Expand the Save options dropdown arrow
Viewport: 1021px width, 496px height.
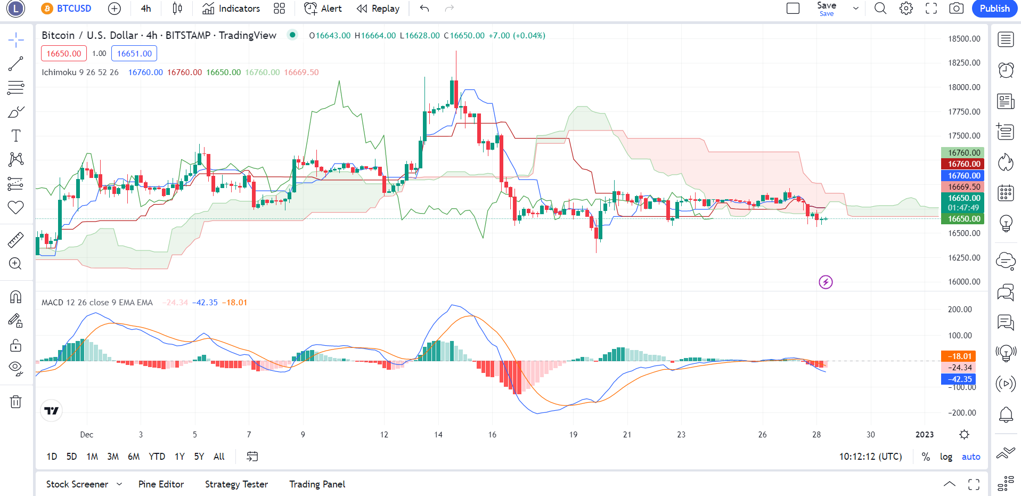point(856,9)
